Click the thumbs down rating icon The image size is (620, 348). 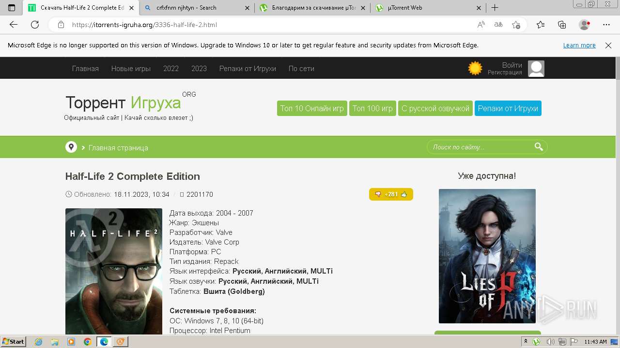pyautogui.click(x=378, y=194)
